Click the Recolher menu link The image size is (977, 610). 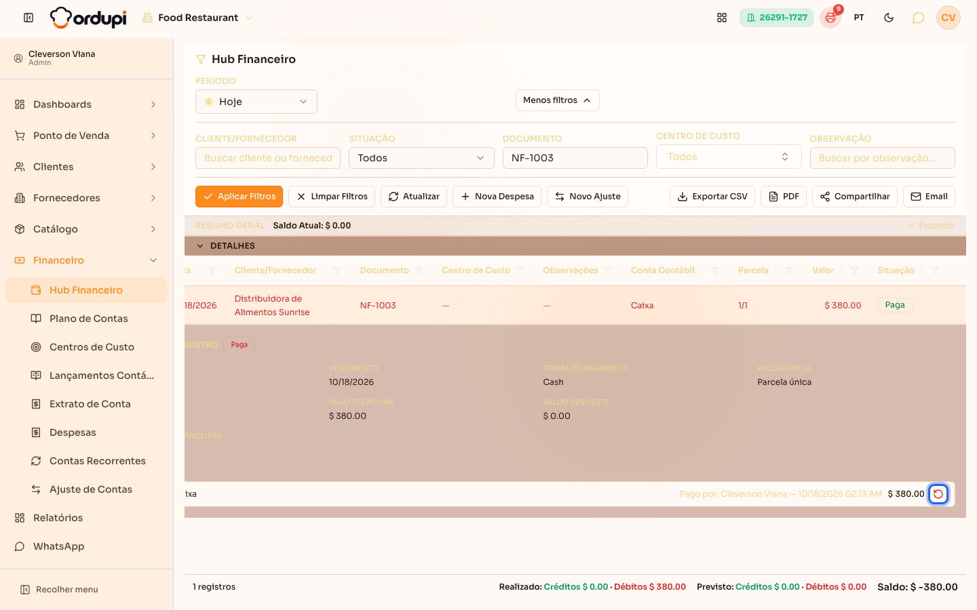[59, 590]
